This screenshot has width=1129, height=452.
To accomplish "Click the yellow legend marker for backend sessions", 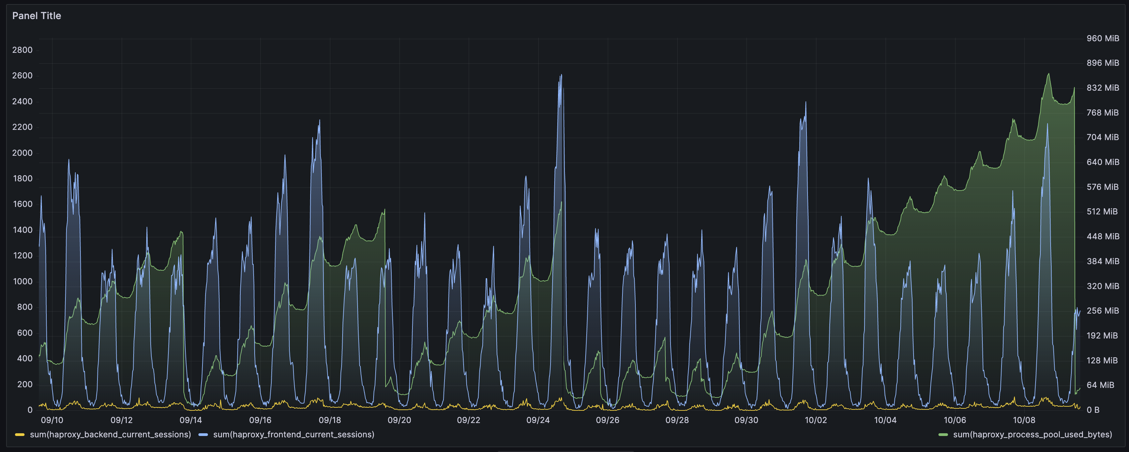I will click(x=20, y=435).
